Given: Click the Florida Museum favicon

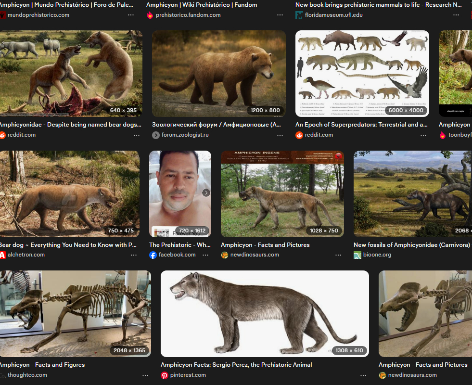Looking at the screenshot, I should pos(299,15).
